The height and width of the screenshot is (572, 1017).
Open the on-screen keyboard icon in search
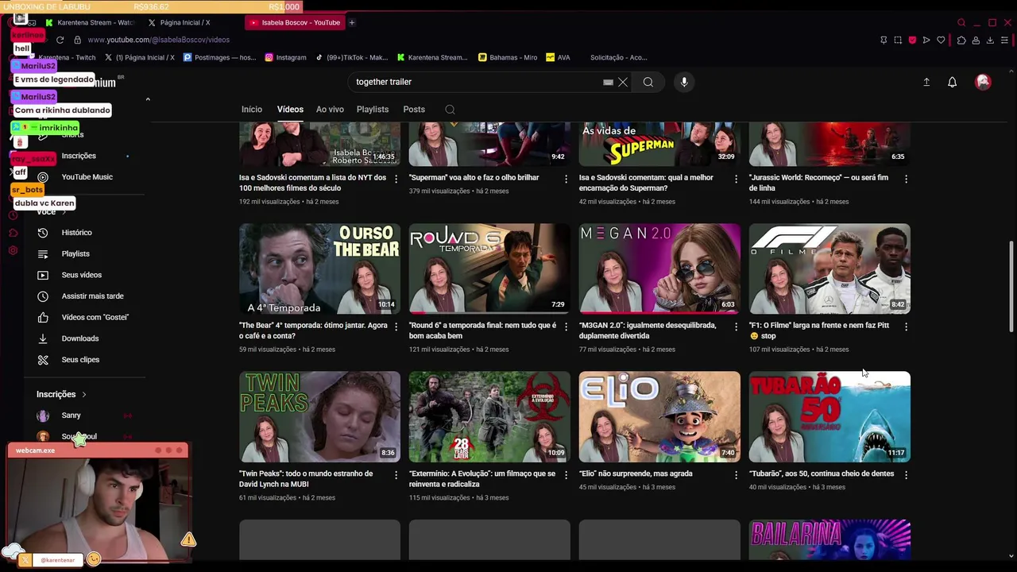[608, 82]
